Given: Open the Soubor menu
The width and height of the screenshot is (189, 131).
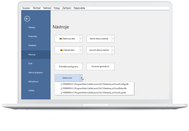Looking at the screenshot, I should (26, 8).
